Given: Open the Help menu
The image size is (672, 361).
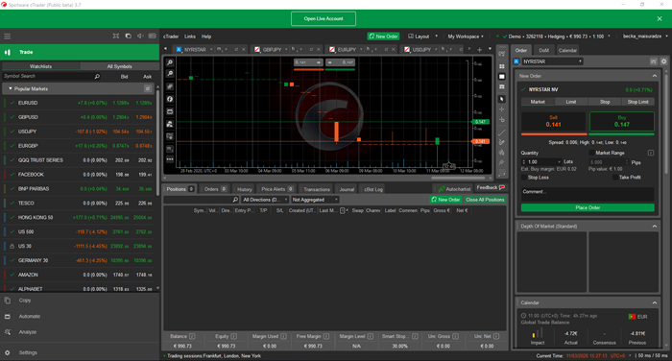Looking at the screenshot, I should point(206,36).
